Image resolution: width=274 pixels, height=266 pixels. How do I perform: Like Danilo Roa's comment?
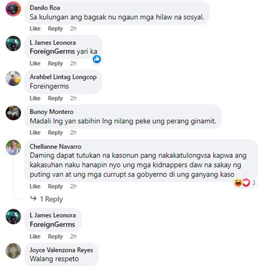point(35,29)
